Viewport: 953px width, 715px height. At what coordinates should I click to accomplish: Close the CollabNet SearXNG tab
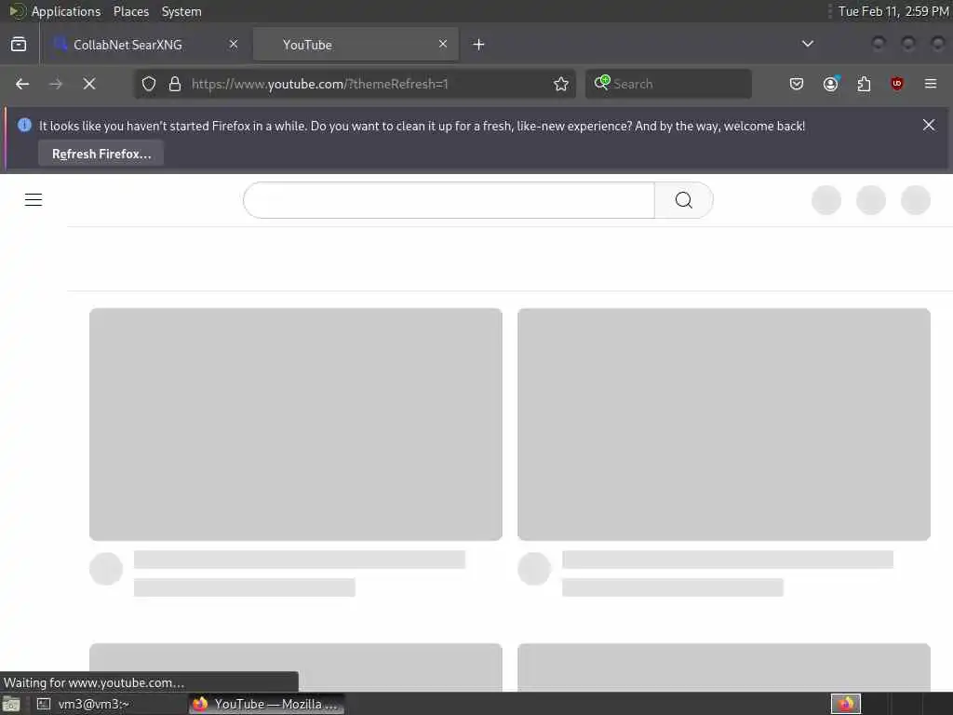tap(234, 44)
